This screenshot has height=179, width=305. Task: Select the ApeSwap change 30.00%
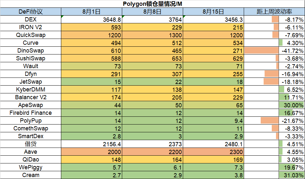tap(294, 105)
